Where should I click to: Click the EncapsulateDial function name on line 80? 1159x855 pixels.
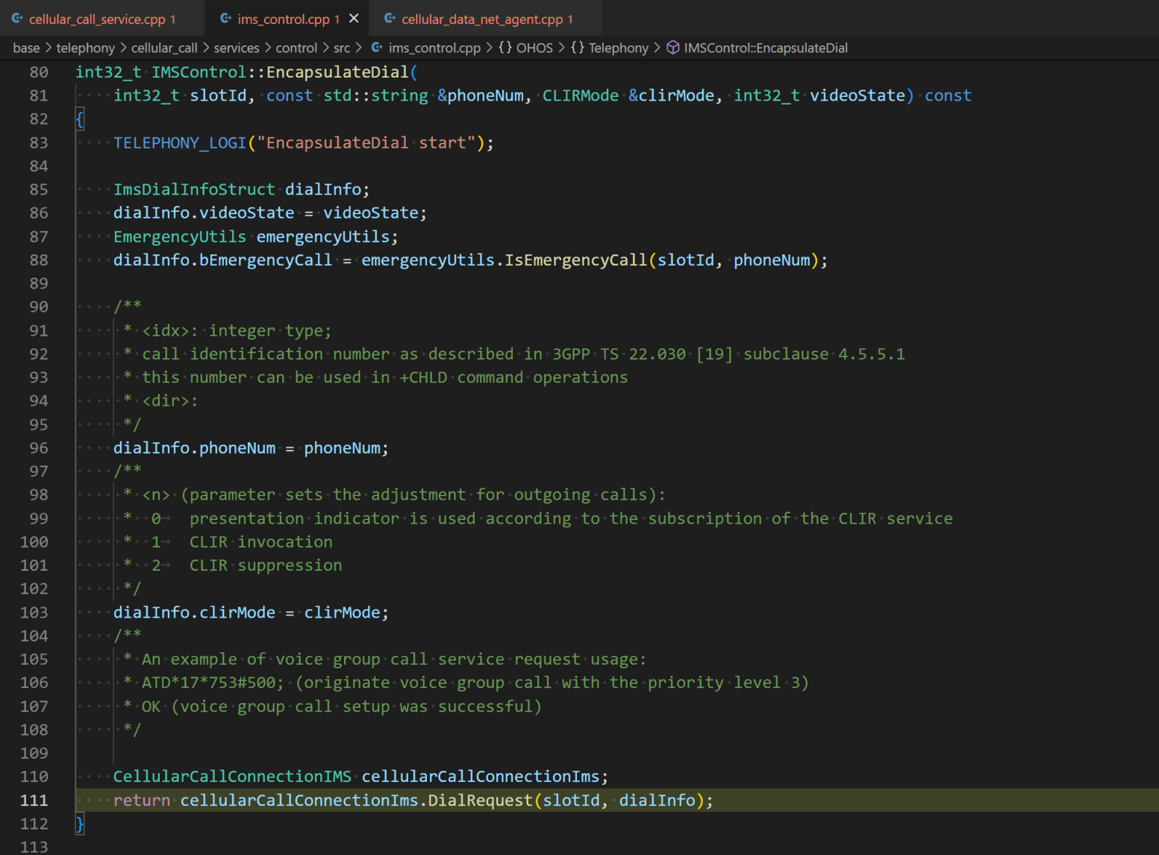pos(337,72)
